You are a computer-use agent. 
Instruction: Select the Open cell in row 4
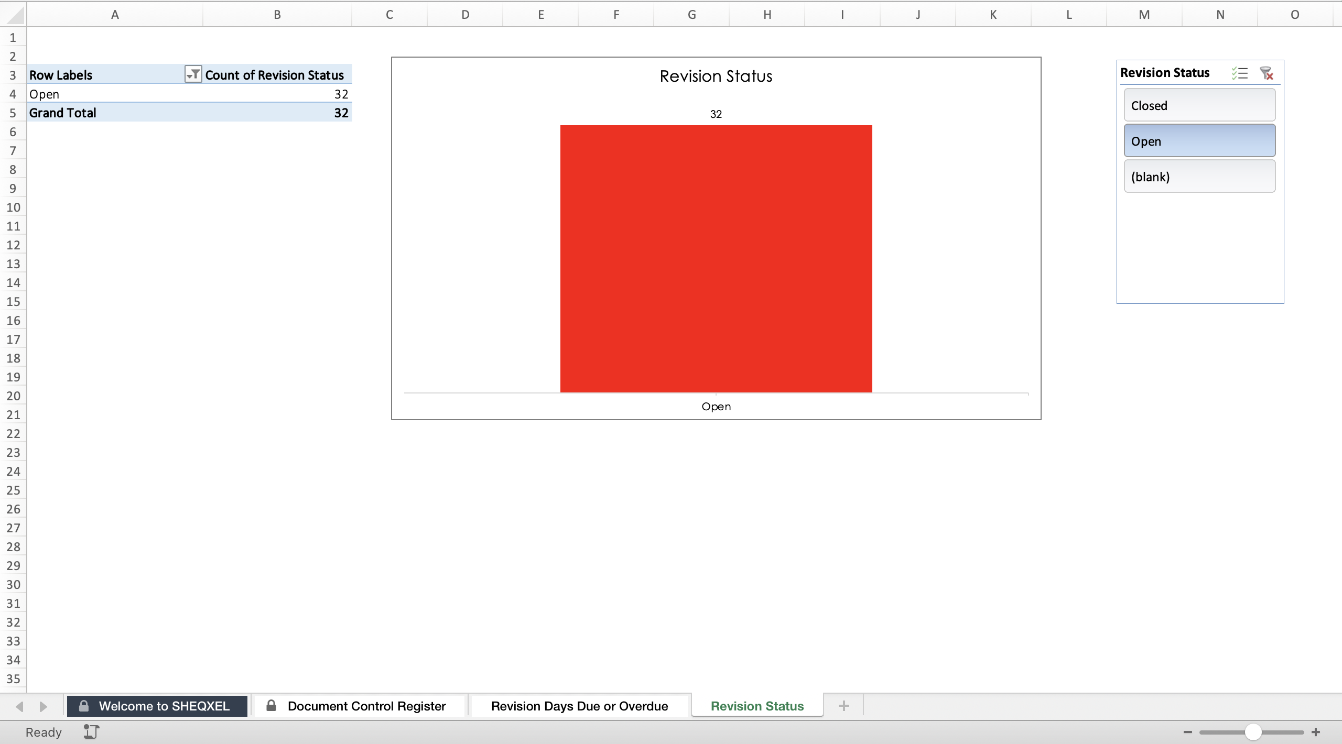click(115, 94)
